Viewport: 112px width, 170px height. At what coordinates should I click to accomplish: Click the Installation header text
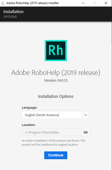click(x=13, y=12)
